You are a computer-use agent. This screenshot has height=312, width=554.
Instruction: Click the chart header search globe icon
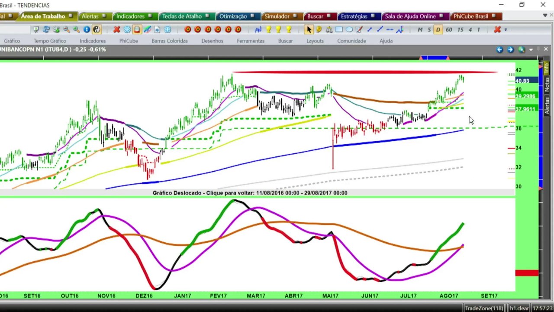522,49
